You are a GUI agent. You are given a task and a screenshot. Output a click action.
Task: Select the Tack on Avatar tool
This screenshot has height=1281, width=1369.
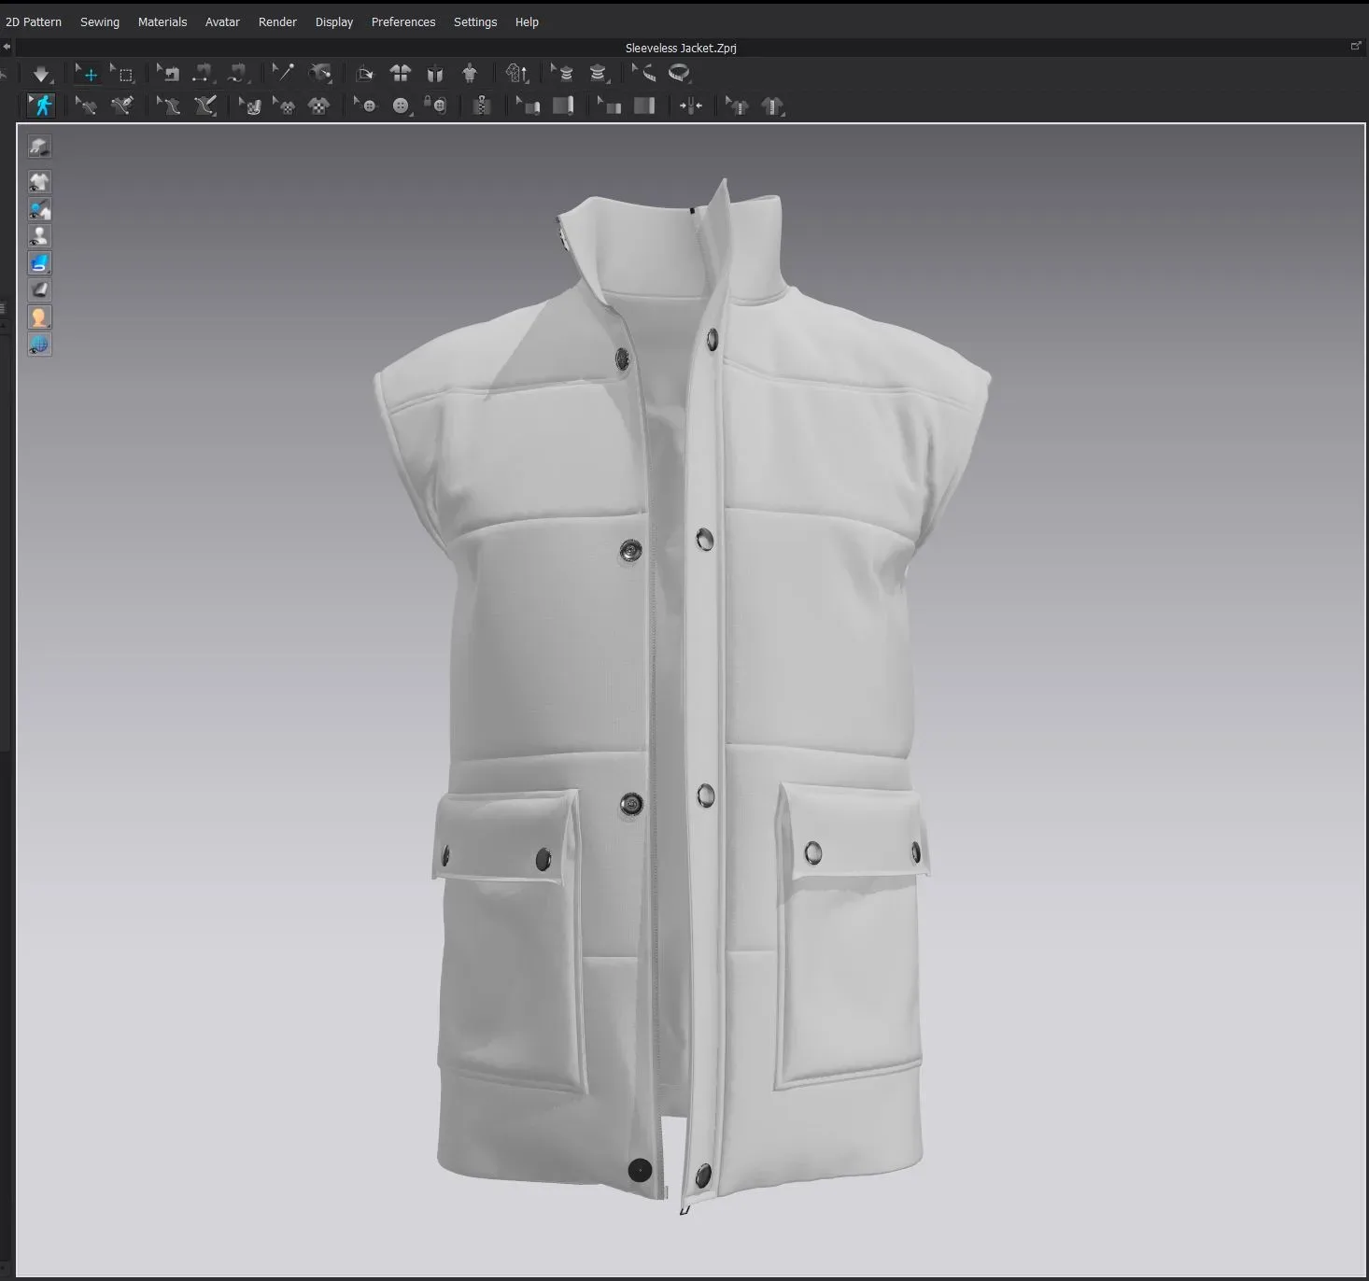click(320, 74)
